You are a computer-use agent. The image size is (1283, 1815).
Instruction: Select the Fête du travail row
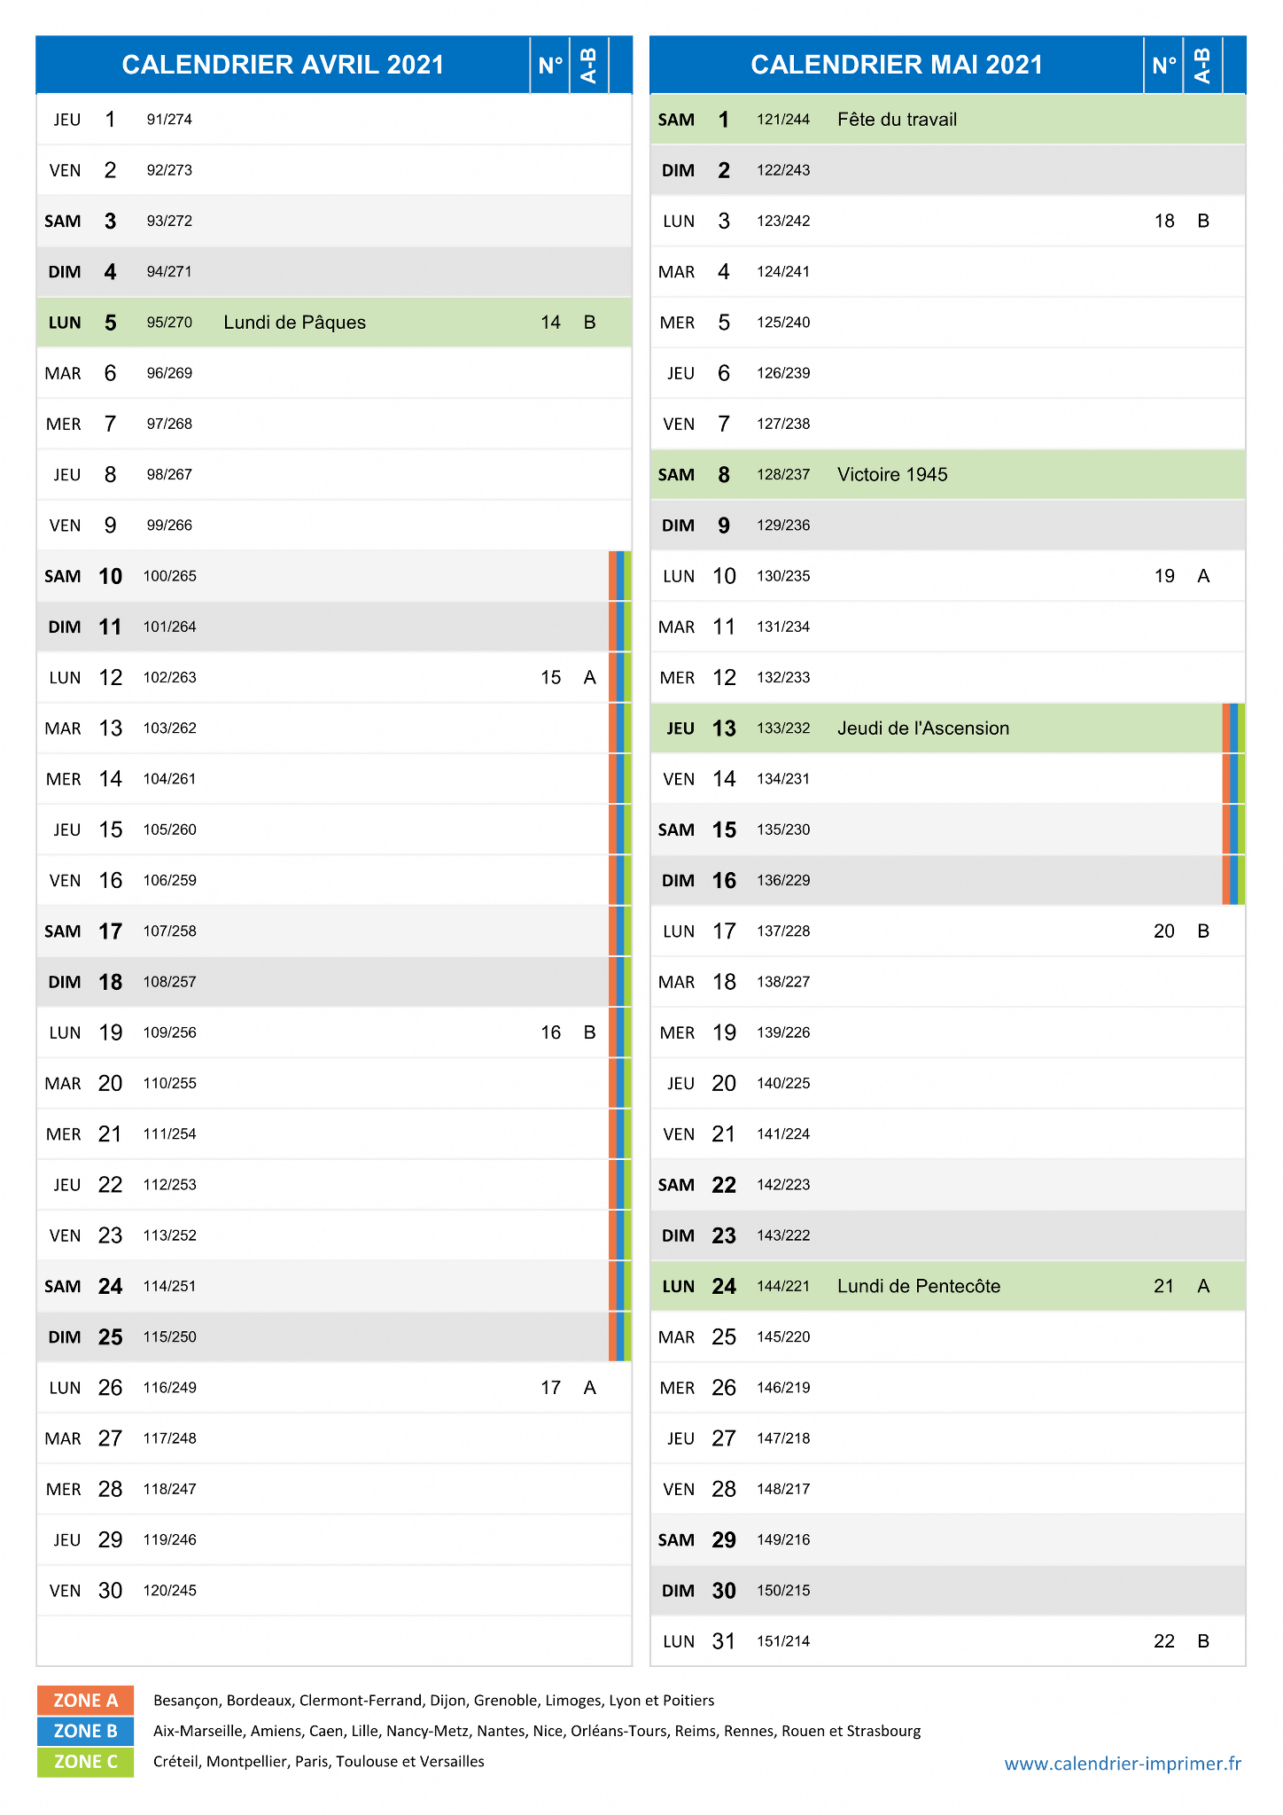[947, 120]
